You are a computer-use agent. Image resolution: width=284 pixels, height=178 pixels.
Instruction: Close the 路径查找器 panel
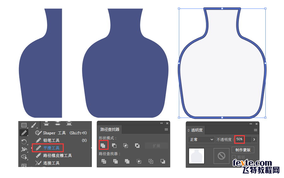point(167,123)
